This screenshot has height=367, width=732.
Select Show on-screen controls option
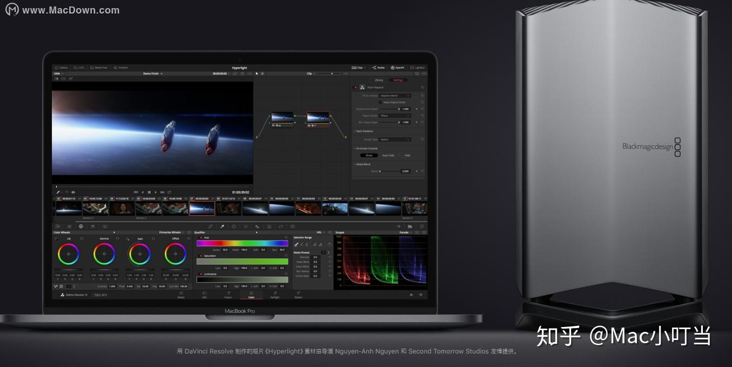point(370,155)
